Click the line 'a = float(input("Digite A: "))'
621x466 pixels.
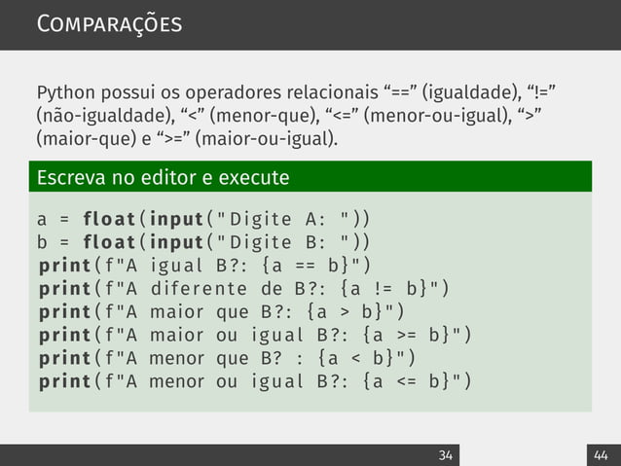tap(203, 219)
